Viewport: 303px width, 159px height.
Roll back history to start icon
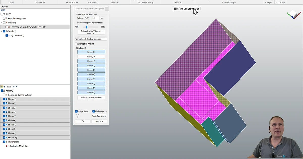(14, 86)
